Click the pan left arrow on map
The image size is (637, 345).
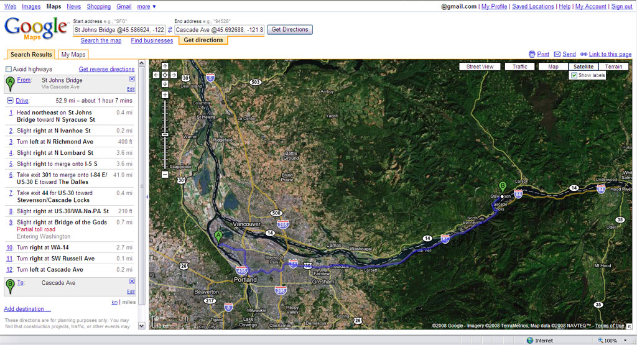[x=157, y=75]
